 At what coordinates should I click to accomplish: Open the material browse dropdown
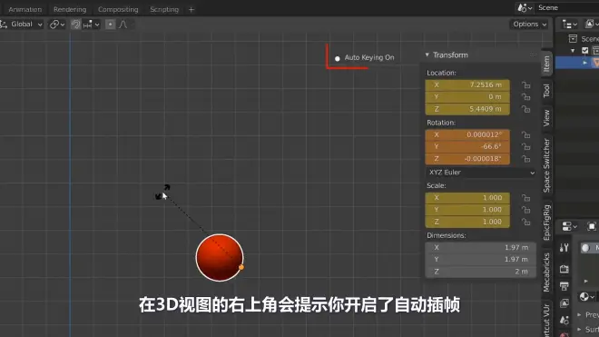[x=587, y=297]
